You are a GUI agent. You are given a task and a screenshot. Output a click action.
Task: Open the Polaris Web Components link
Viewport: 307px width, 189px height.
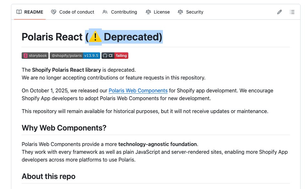point(138,90)
